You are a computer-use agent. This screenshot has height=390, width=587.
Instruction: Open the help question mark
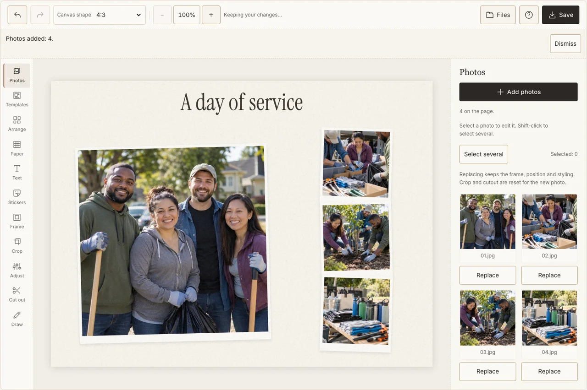529,15
